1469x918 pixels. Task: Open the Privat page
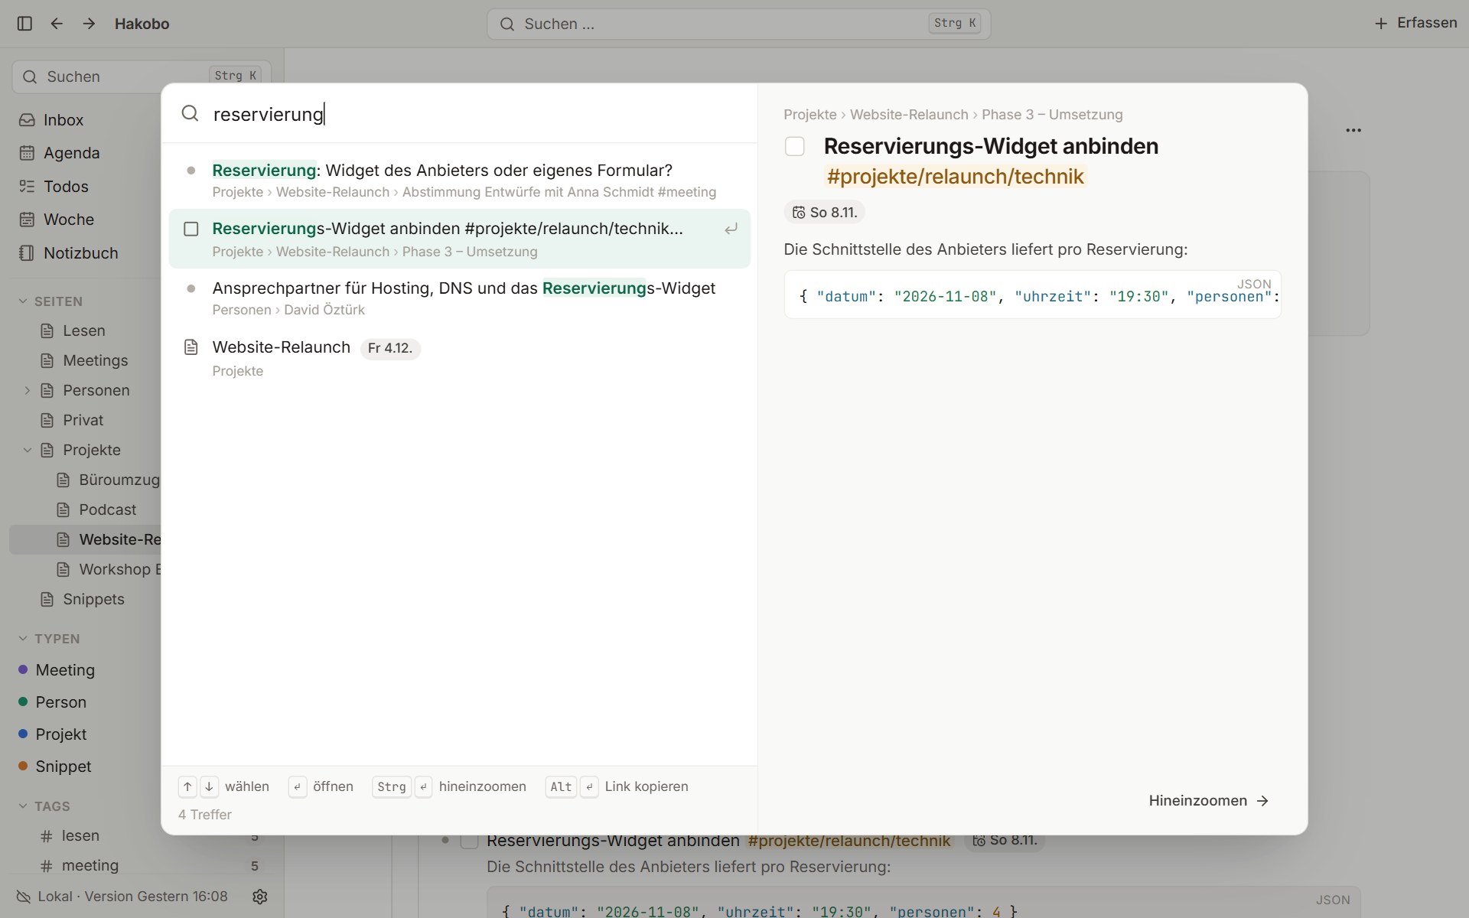83,420
